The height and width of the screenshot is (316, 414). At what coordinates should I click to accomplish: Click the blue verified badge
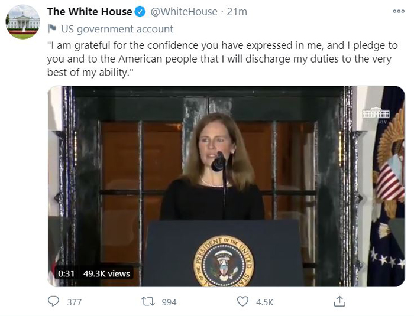click(140, 12)
